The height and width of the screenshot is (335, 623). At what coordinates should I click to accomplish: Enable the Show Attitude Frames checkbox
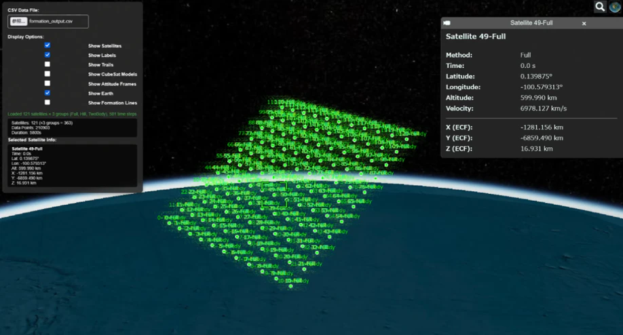[x=48, y=83]
